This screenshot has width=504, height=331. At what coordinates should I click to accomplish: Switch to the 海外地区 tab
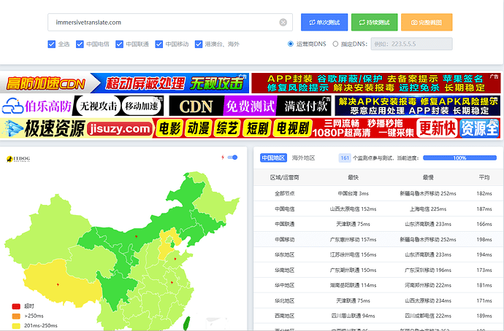[x=303, y=157]
